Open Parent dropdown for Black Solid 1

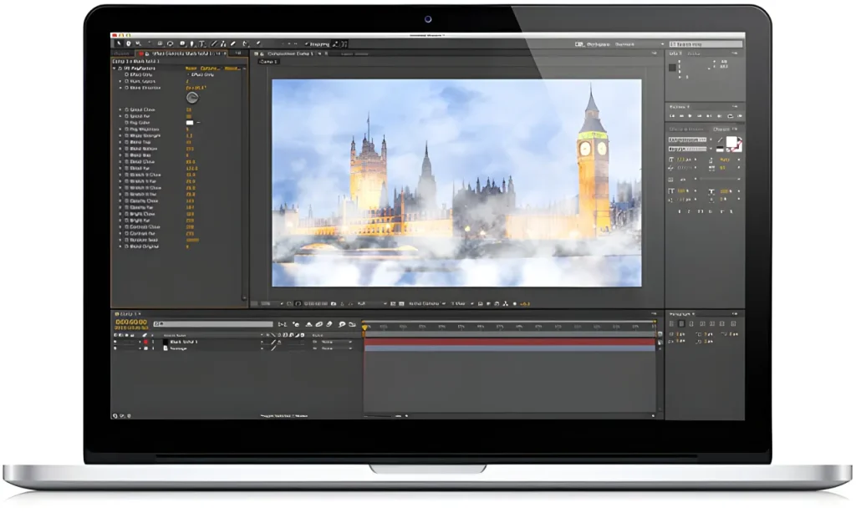coord(336,342)
